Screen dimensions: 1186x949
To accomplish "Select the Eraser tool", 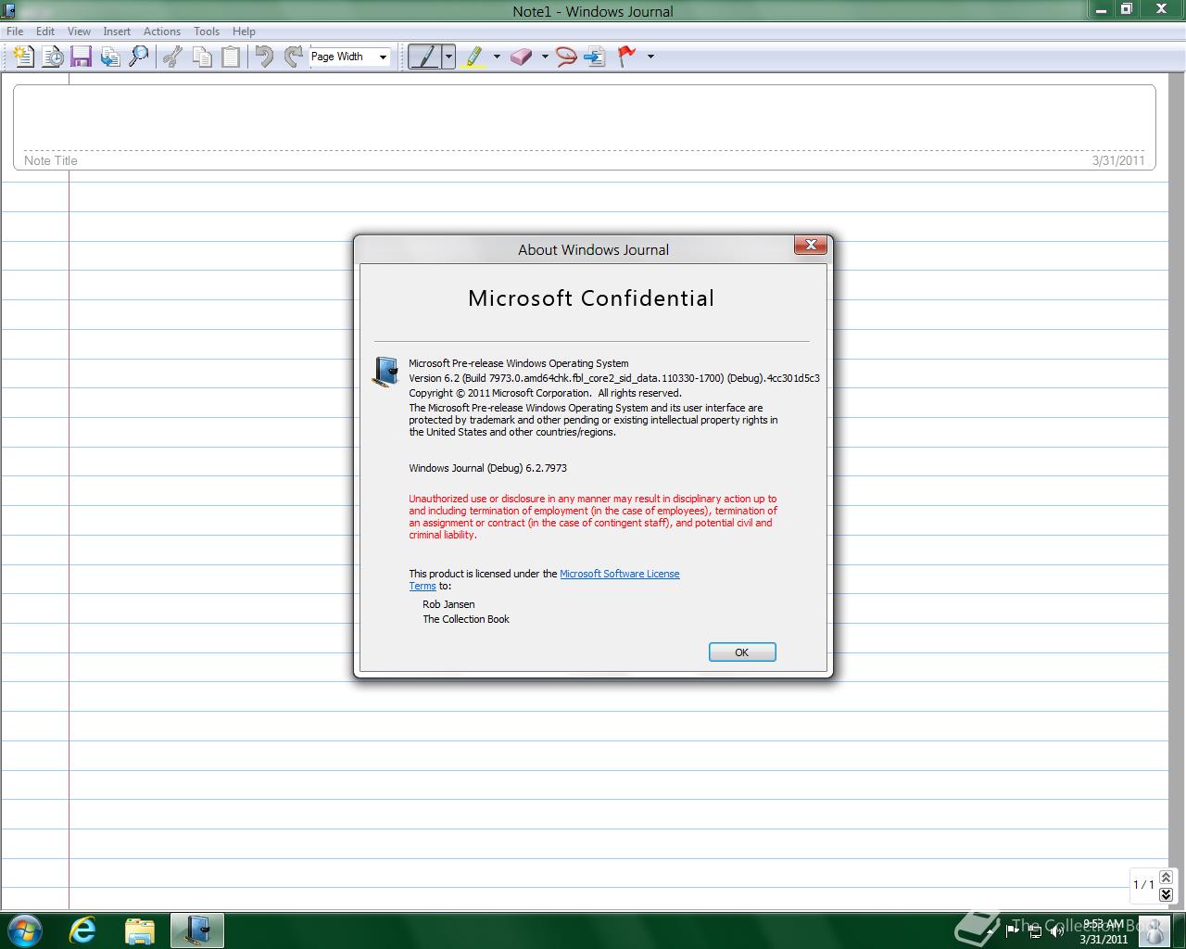I will pos(522,57).
